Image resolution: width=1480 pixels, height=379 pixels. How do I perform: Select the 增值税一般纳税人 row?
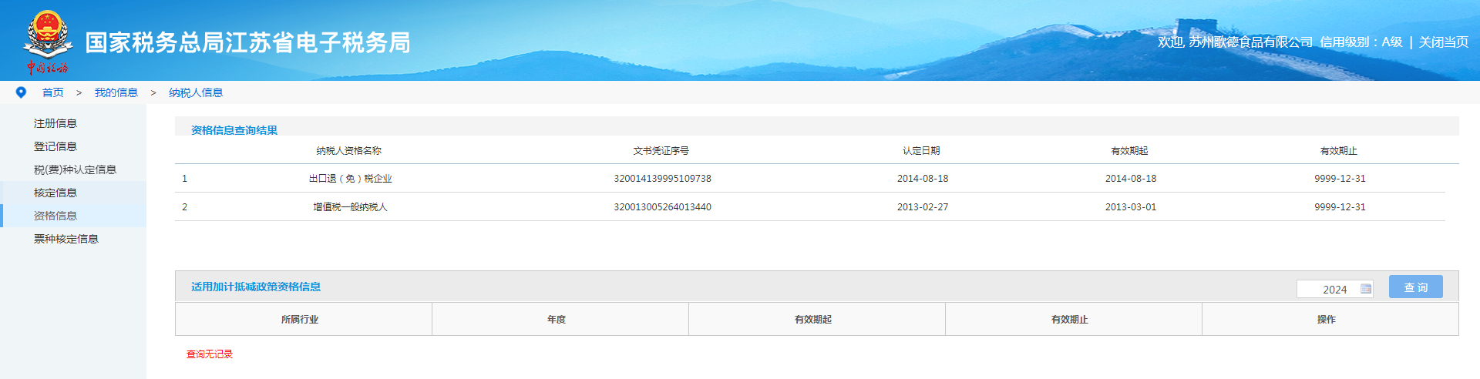(x=351, y=207)
